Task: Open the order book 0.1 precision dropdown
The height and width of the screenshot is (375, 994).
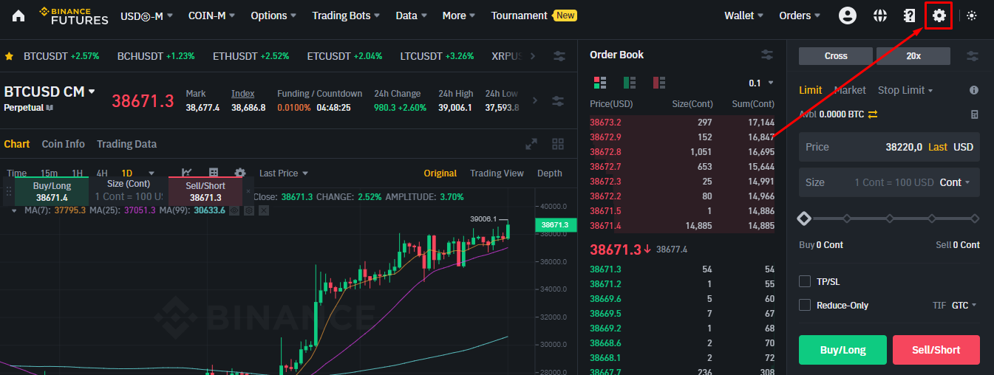Action: pos(761,83)
